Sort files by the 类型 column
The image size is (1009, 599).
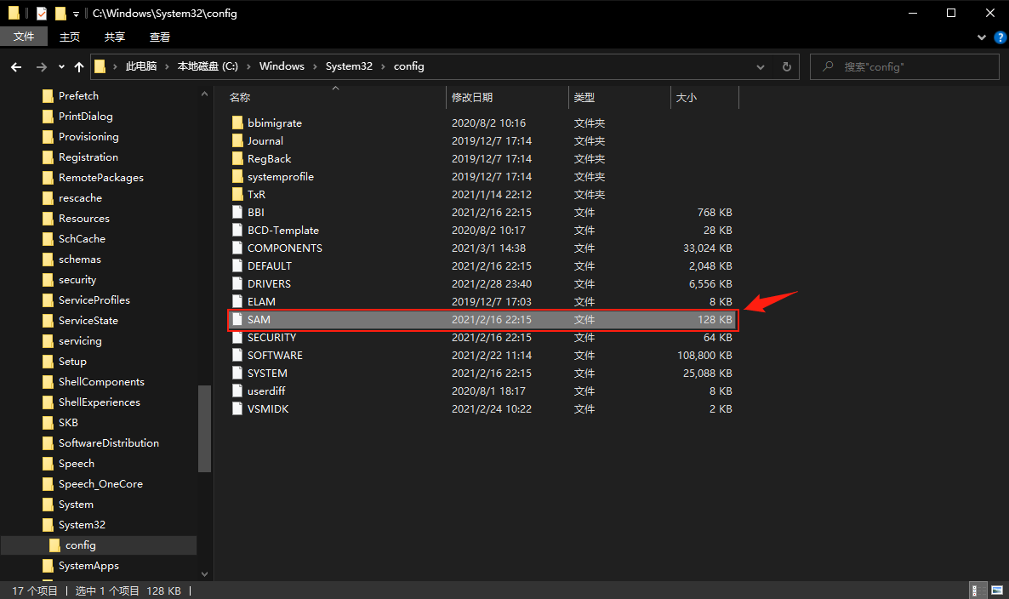584,97
